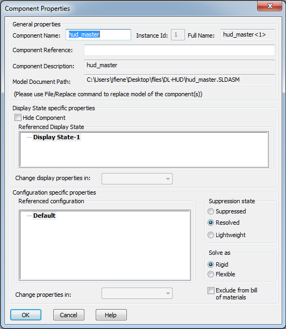Select the Default referenced configuration

click(x=44, y=216)
